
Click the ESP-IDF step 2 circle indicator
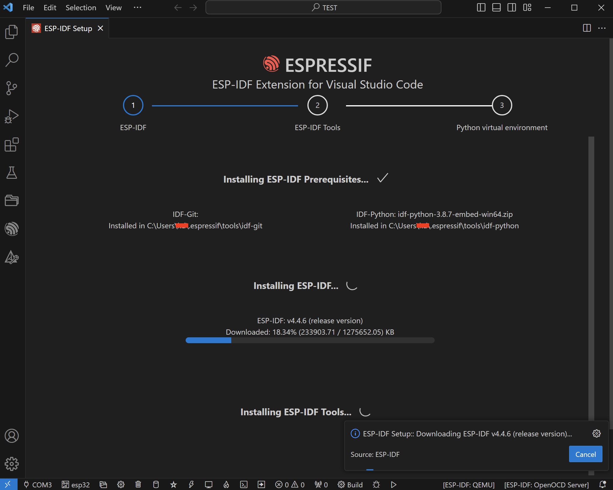click(x=317, y=105)
